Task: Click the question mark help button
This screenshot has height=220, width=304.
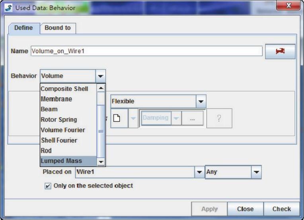Action: (219, 118)
